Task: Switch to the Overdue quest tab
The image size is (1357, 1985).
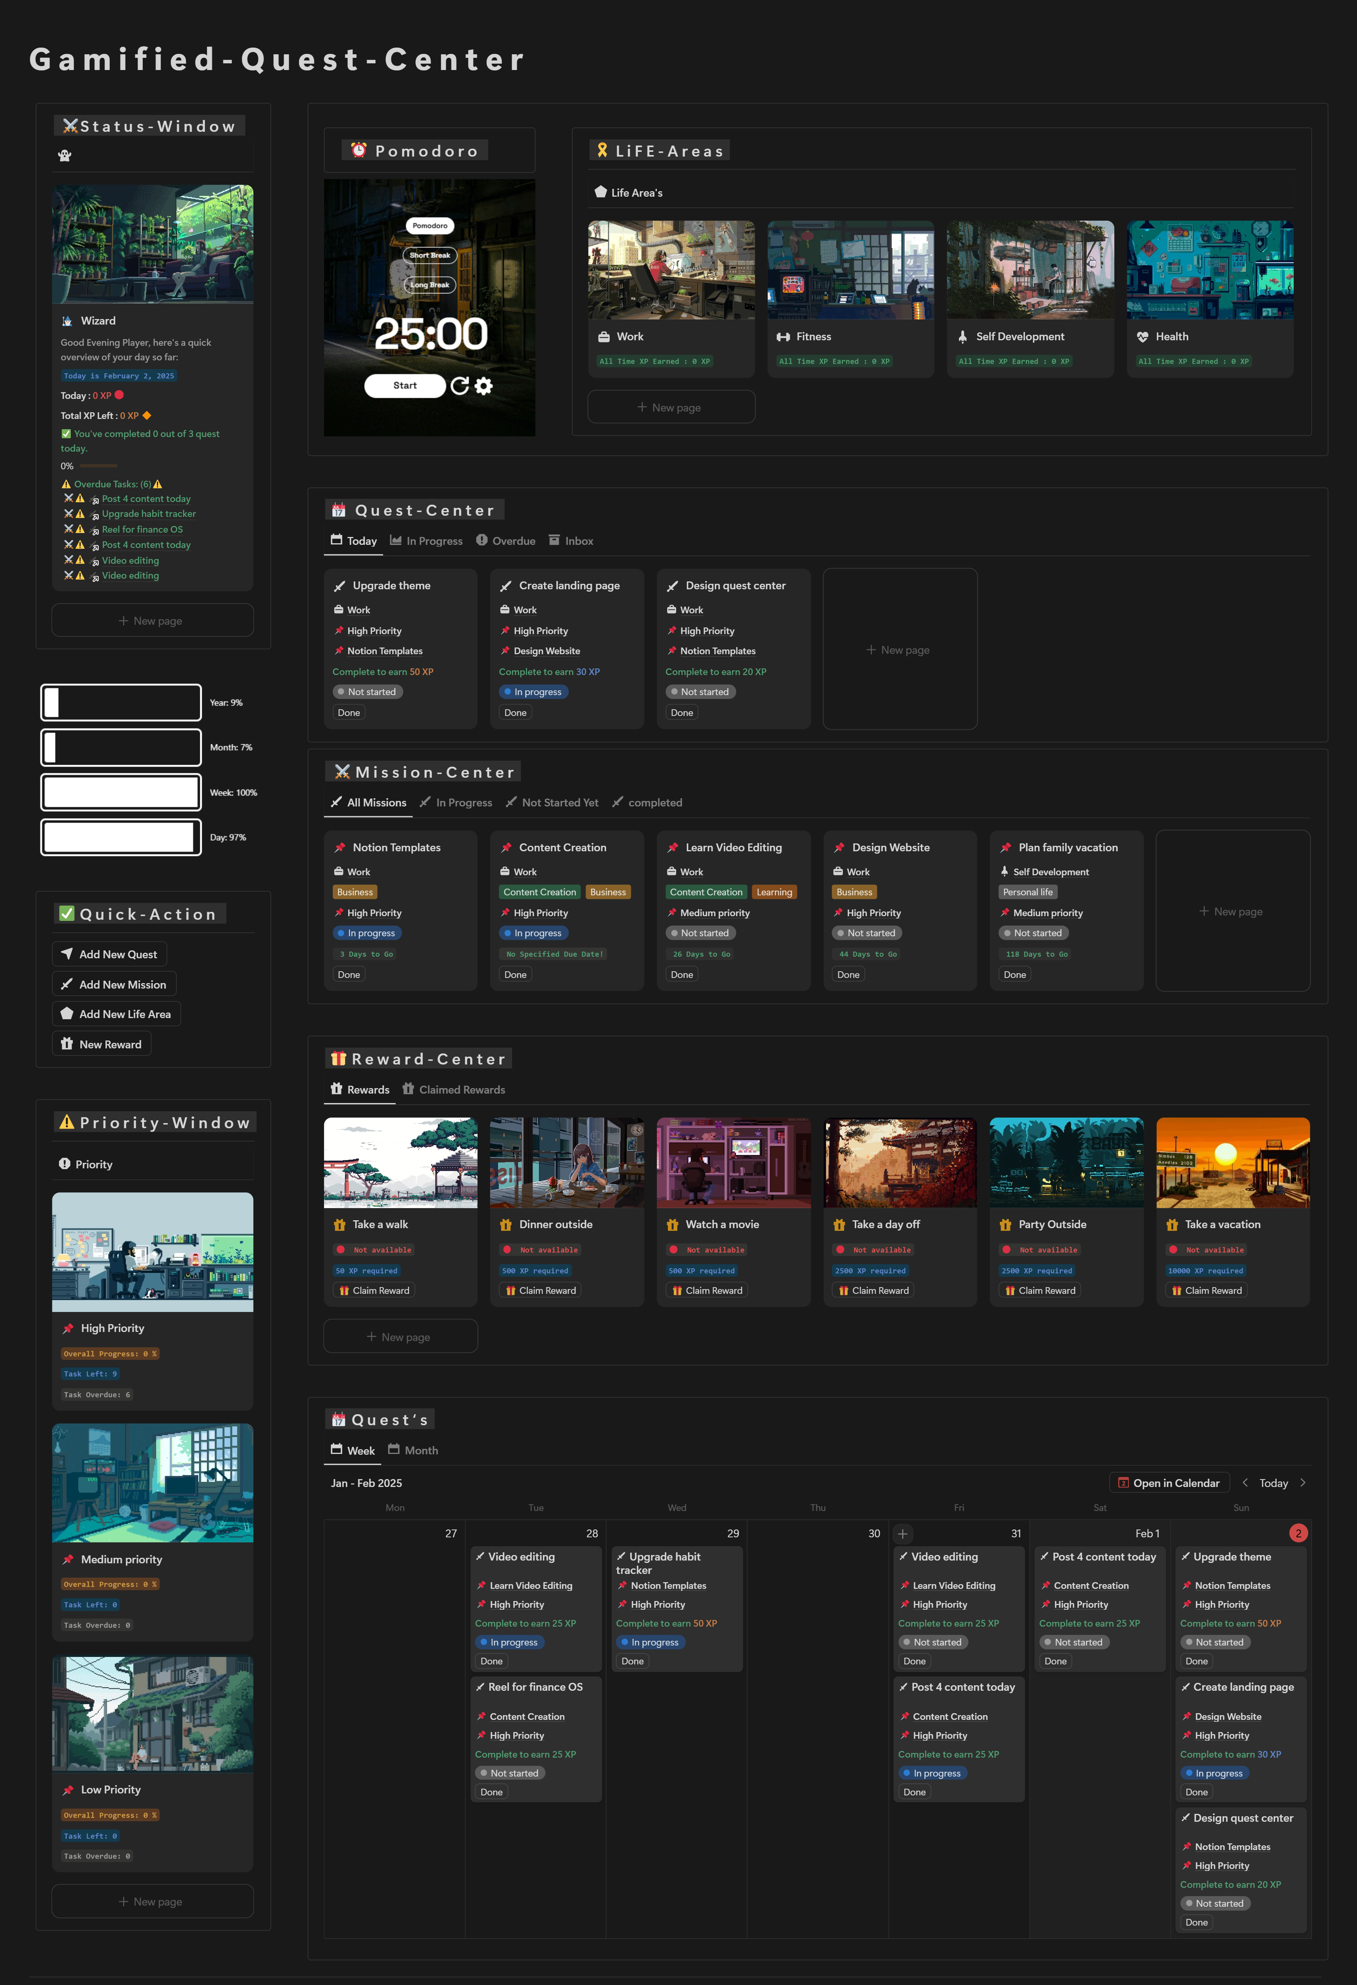Action: coord(505,541)
